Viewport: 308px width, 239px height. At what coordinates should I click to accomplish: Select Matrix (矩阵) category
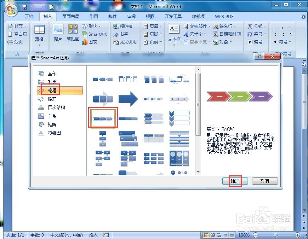click(60, 124)
